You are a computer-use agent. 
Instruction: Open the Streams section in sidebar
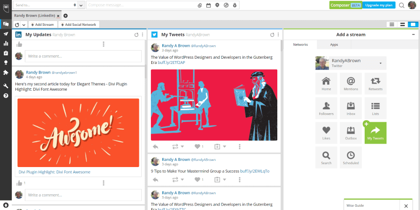[6, 24]
